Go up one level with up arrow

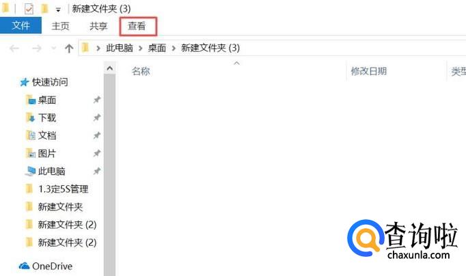69,48
